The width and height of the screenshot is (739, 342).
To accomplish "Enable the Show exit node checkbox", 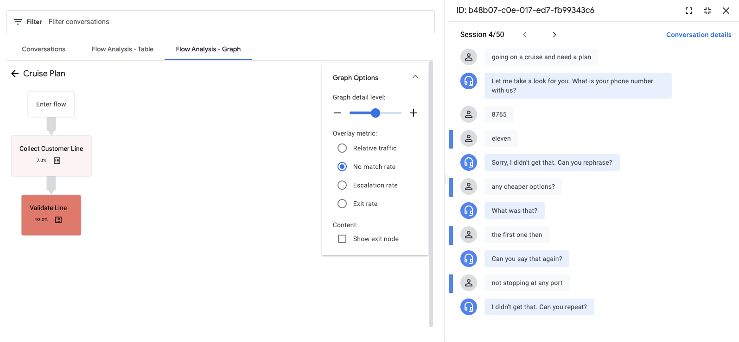I will click(342, 239).
